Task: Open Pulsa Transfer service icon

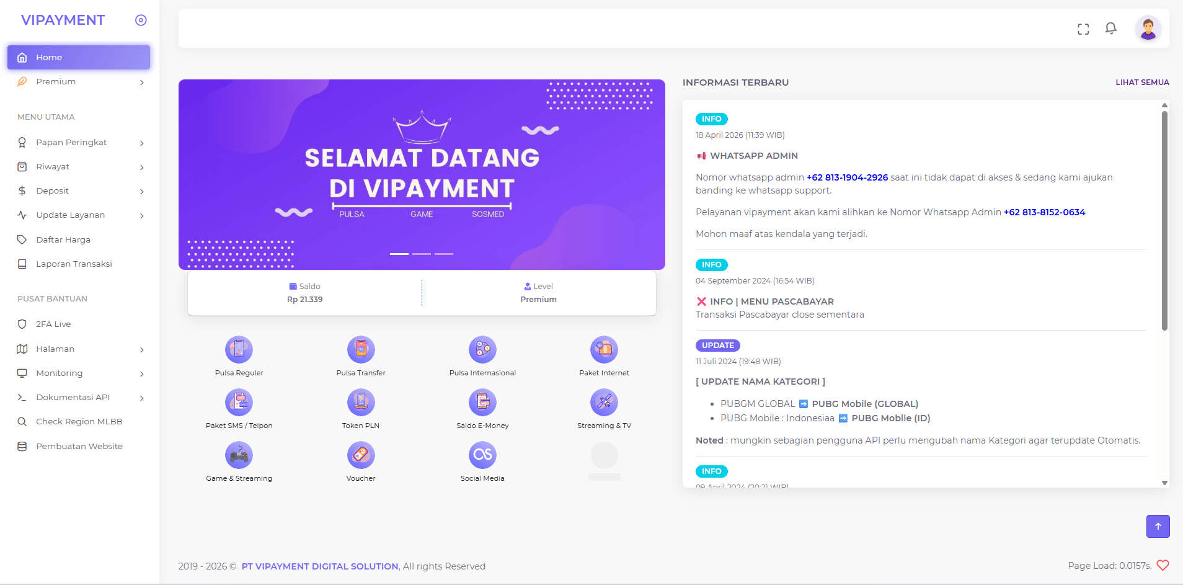Action: (x=361, y=349)
